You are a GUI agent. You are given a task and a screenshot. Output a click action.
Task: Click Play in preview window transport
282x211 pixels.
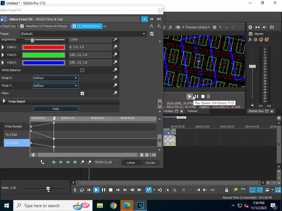(x=189, y=96)
